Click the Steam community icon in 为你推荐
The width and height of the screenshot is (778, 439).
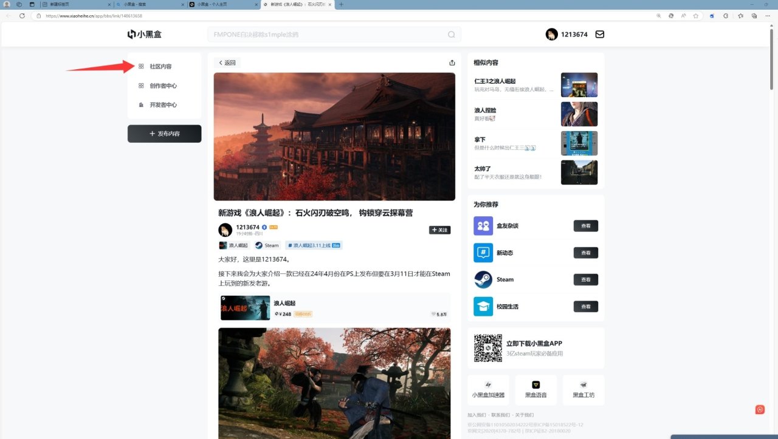coord(483,279)
